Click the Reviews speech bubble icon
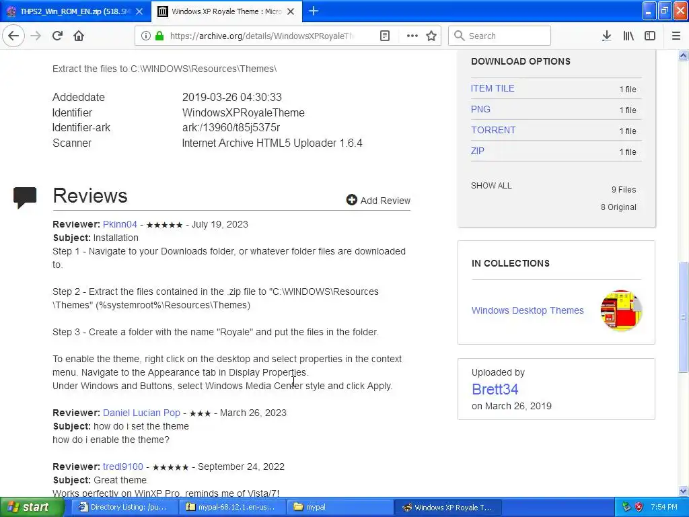 coord(25,197)
